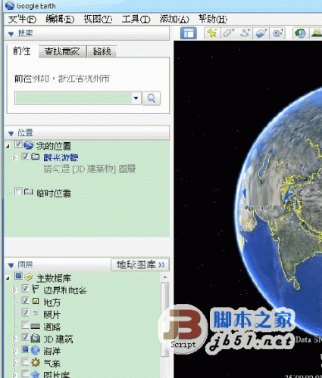Expand the 边界和地名 tree node
Screen dimensions: 322x378
(15, 290)
